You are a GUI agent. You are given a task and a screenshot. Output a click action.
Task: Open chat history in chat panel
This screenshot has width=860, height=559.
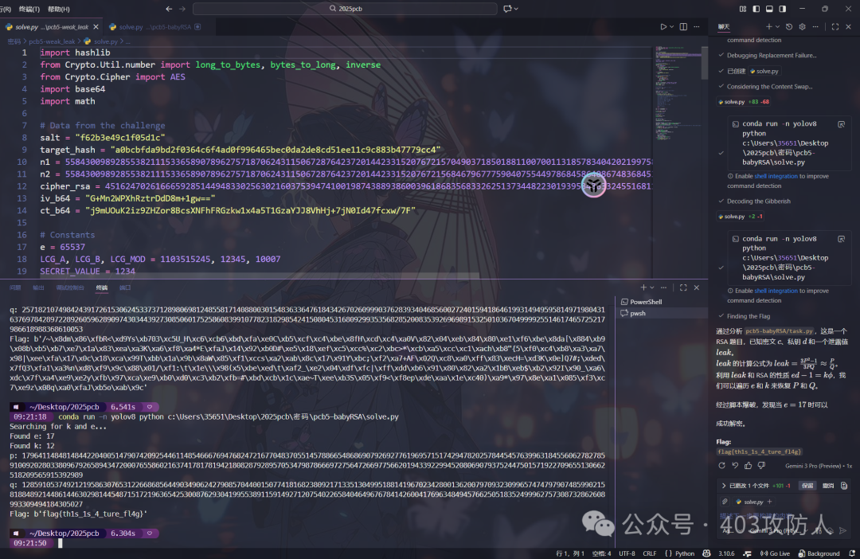point(789,26)
